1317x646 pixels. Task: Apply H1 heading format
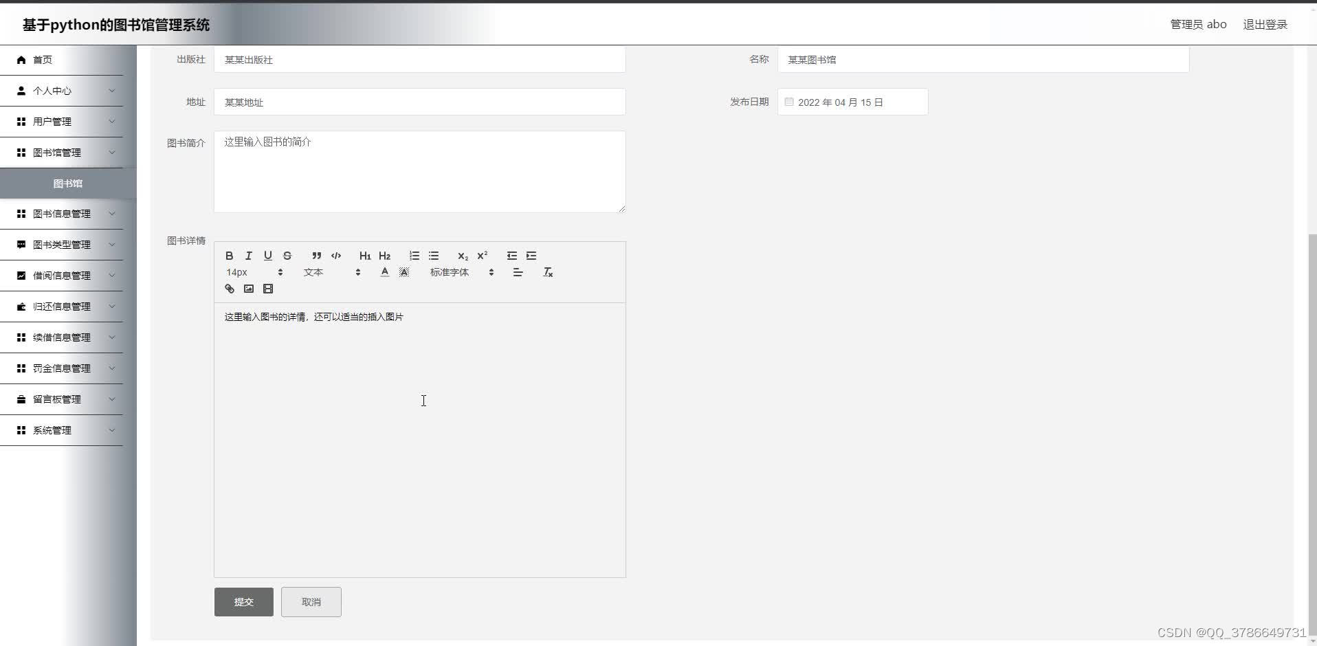pyautogui.click(x=365, y=256)
